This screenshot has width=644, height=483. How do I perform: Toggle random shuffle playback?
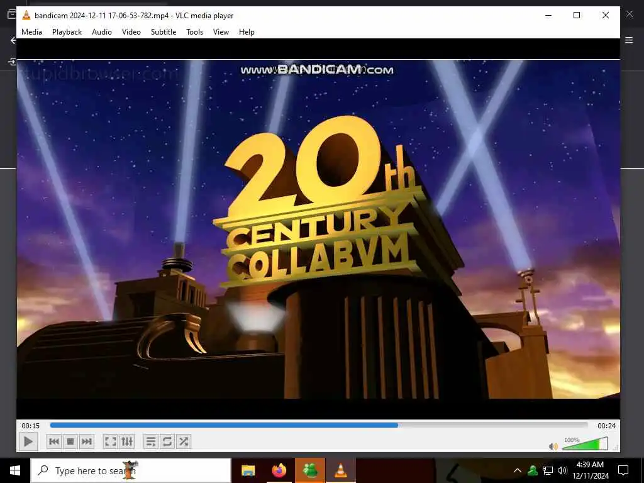coord(184,441)
